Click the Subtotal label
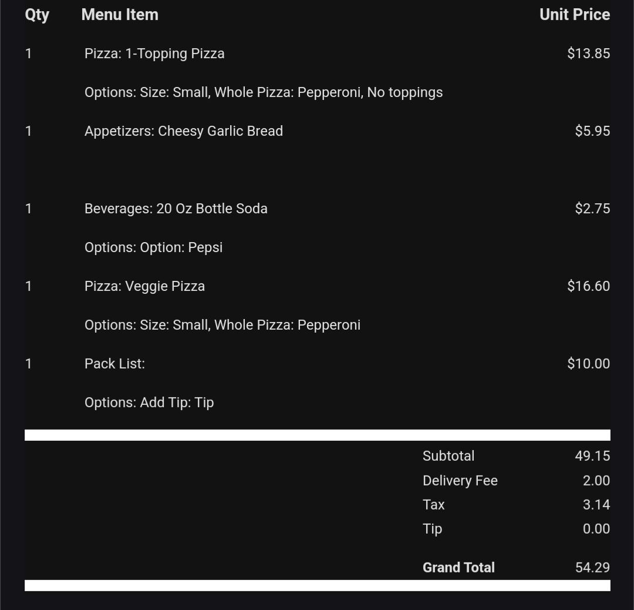 [x=448, y=456]
